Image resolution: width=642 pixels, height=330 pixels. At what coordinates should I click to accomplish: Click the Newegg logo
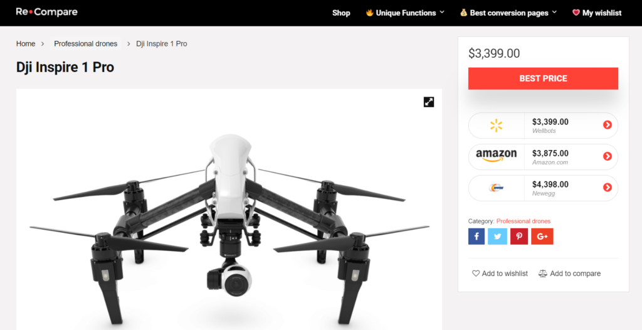497,188
